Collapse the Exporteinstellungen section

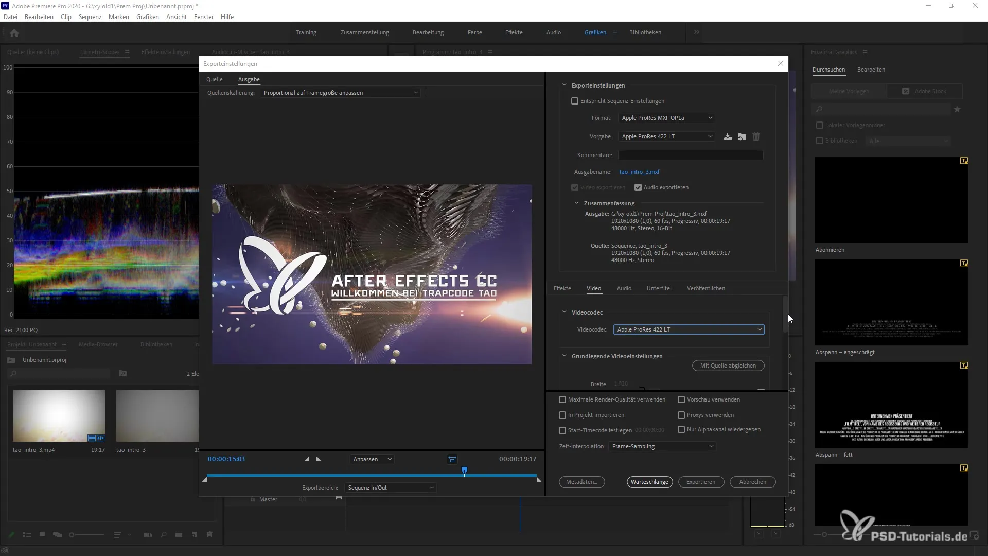pyautogui.click(x=564, y=85)
